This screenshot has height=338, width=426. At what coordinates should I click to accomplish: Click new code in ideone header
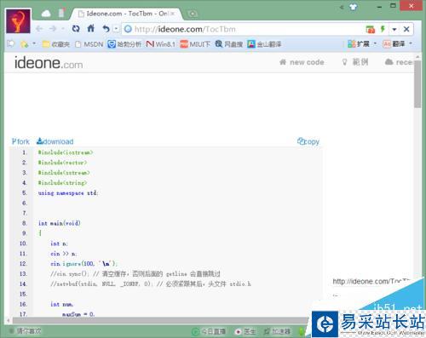302,62
